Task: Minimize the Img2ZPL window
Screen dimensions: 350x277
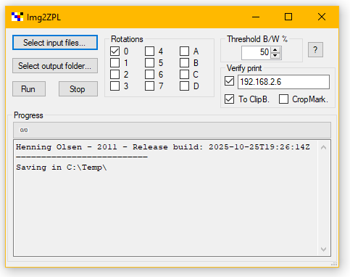Action: pos(256,17)
